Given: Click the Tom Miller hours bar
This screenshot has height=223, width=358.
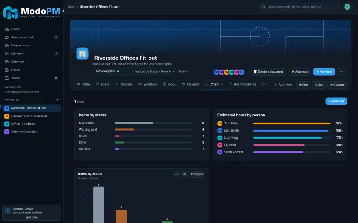Looking at the screenshot, I should (x=292, y=124).
